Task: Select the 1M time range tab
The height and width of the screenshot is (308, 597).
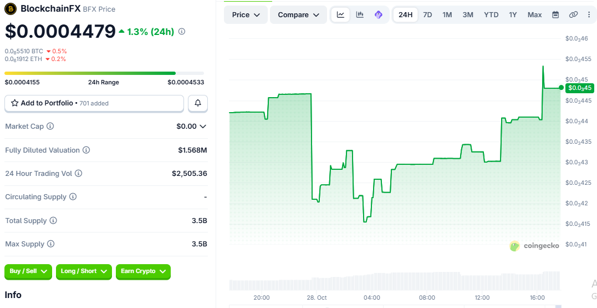Action: (447, 15)
